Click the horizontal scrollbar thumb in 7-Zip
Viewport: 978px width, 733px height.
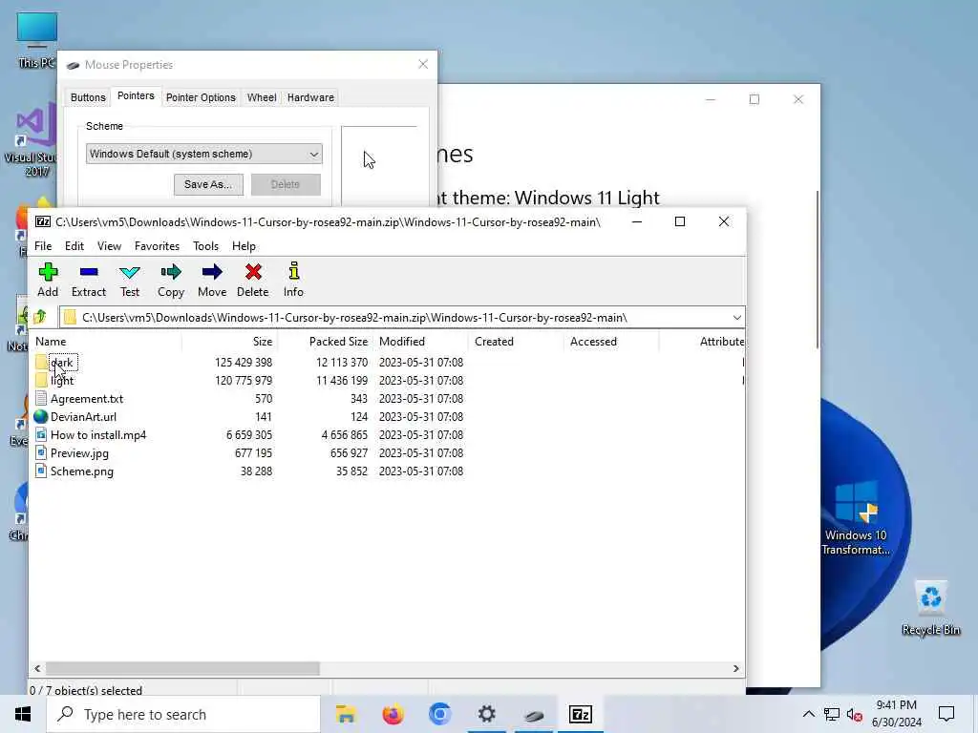click(x=182, y=668)
